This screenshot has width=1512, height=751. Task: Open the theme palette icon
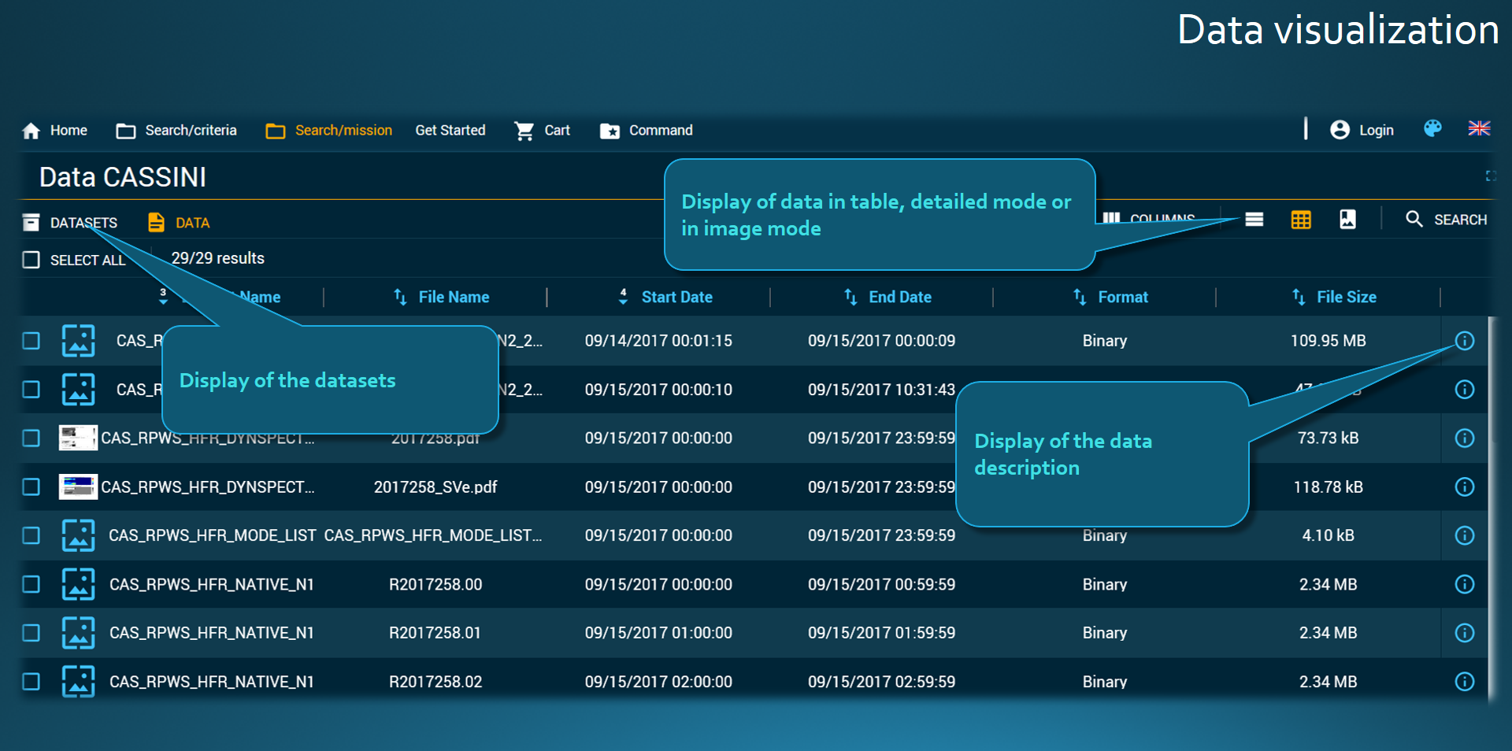(1432, 128)
